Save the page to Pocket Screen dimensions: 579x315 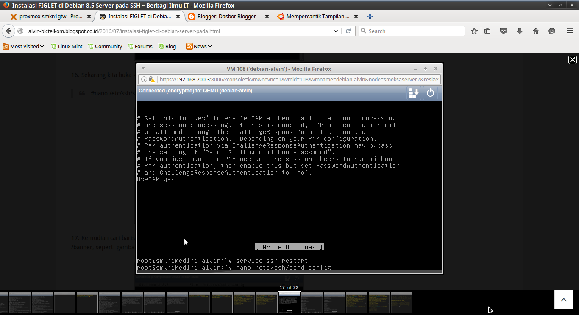(x=504, y=31)
